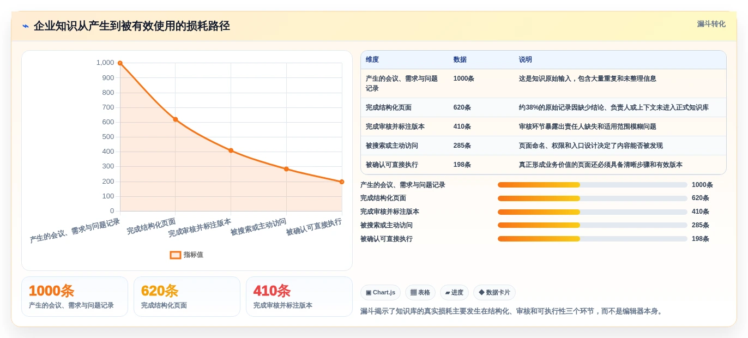This screenshot has height=338, width=748.
Task: Click progress bar for 完成审核并标注版本
Action: (593, 212)
